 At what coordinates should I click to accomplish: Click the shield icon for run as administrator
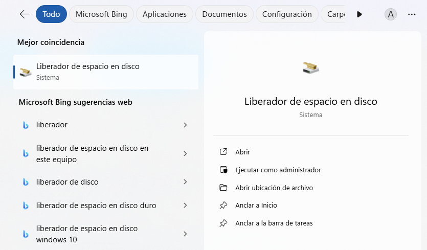click(223, 170)
